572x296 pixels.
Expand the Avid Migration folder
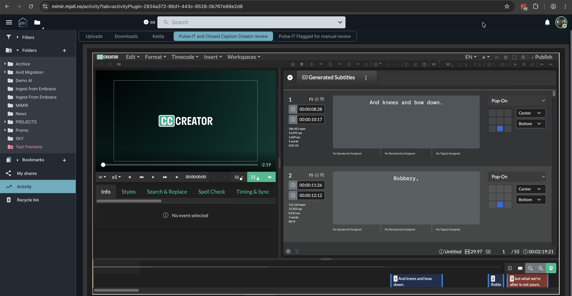point(5,72)
